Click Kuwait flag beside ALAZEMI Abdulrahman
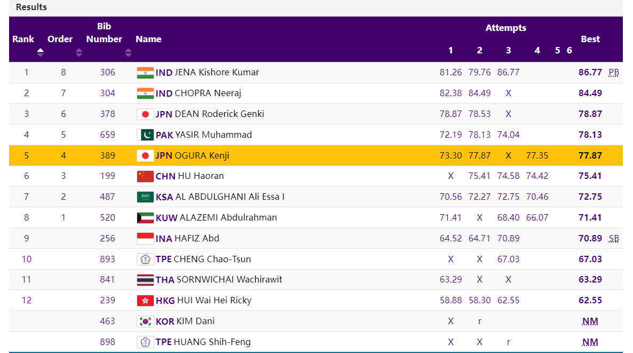633x353 pixels. [x=145, y=218]
